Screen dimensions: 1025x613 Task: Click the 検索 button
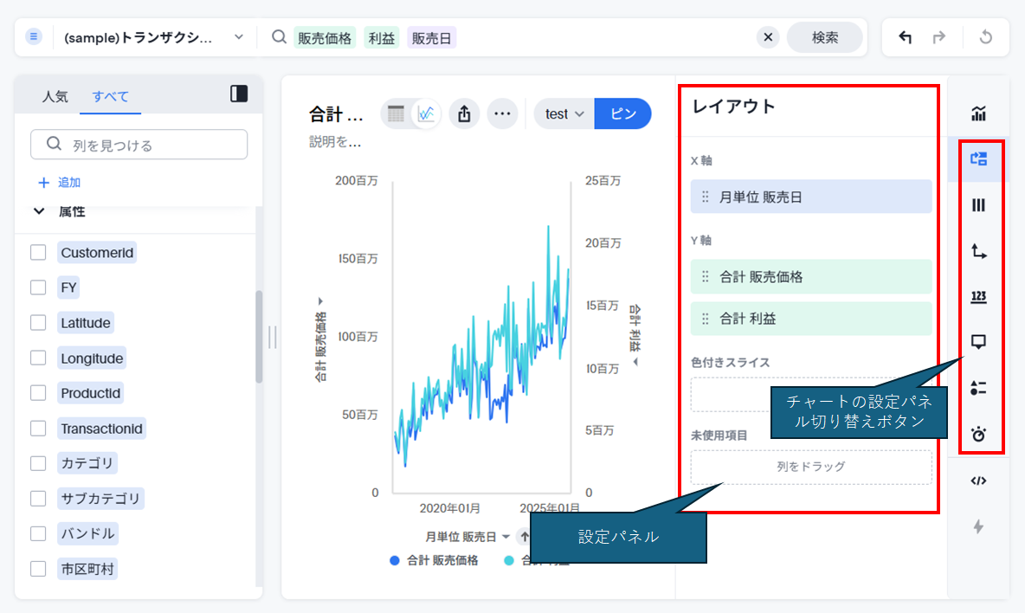tap(824, 38)
